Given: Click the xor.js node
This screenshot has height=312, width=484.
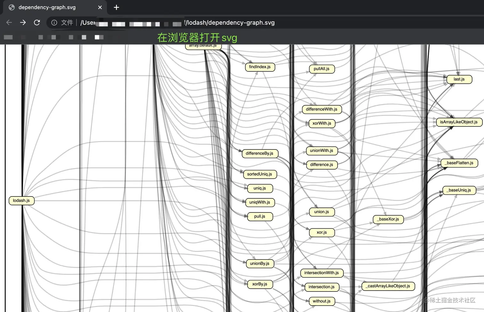Looking at the screenshot, I should coord(322,232).
